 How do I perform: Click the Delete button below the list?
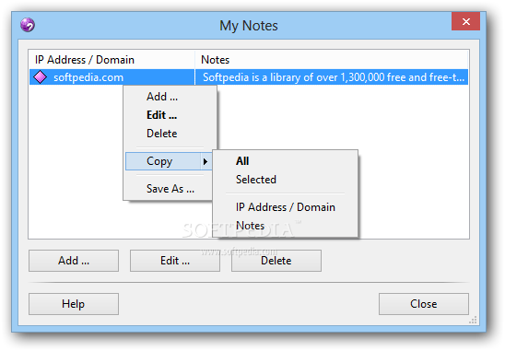click(276, 261)
